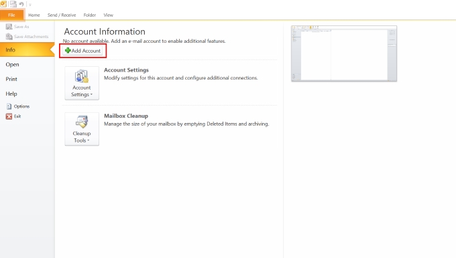
Task: Click the Undo quick access icon
Action: tap(21, 4)
